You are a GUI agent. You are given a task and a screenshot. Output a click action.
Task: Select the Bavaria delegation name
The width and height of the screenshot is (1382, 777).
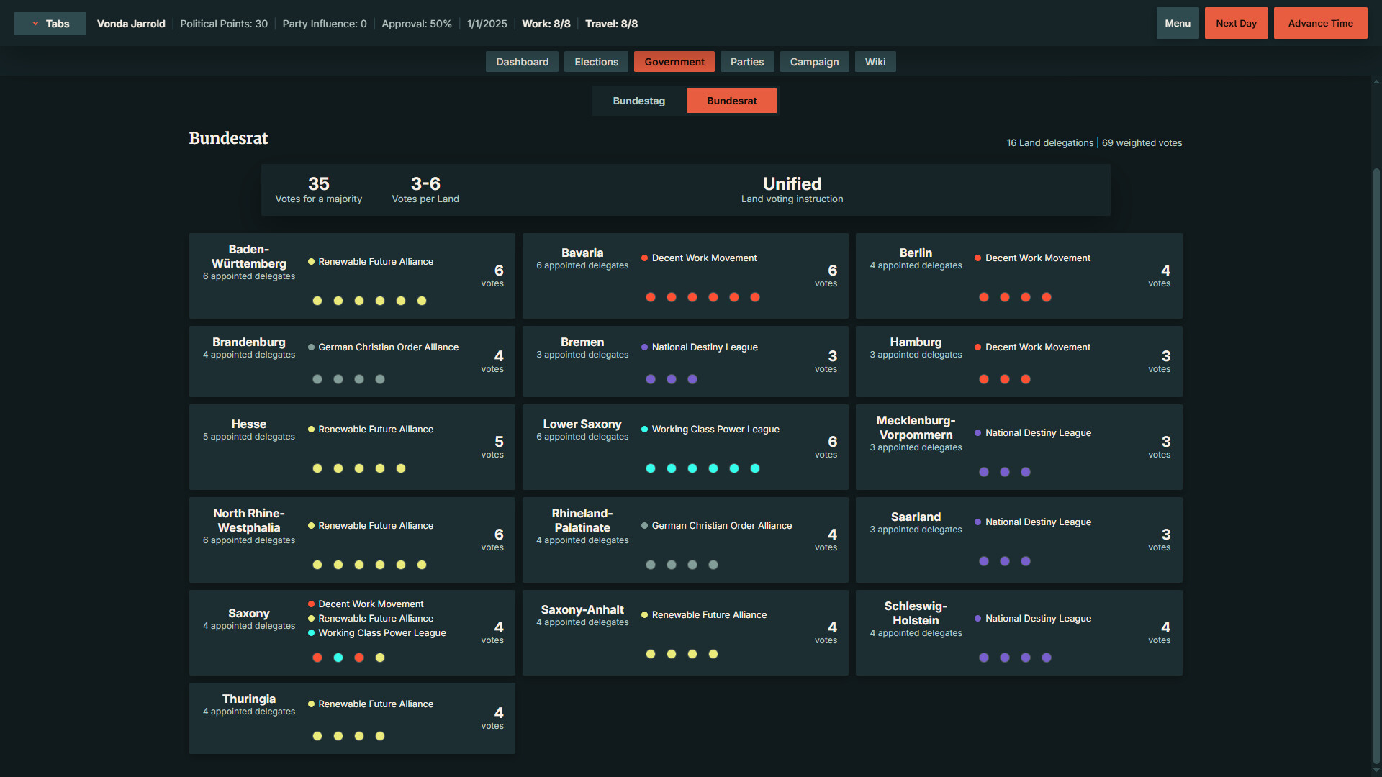pos(582,253)
